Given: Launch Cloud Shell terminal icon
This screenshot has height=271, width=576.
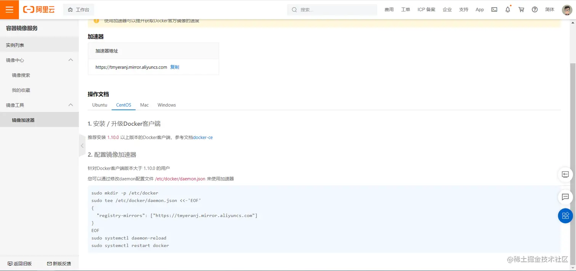Looking at the screenshot, I should pyautogui.click(x=494, y=10).
